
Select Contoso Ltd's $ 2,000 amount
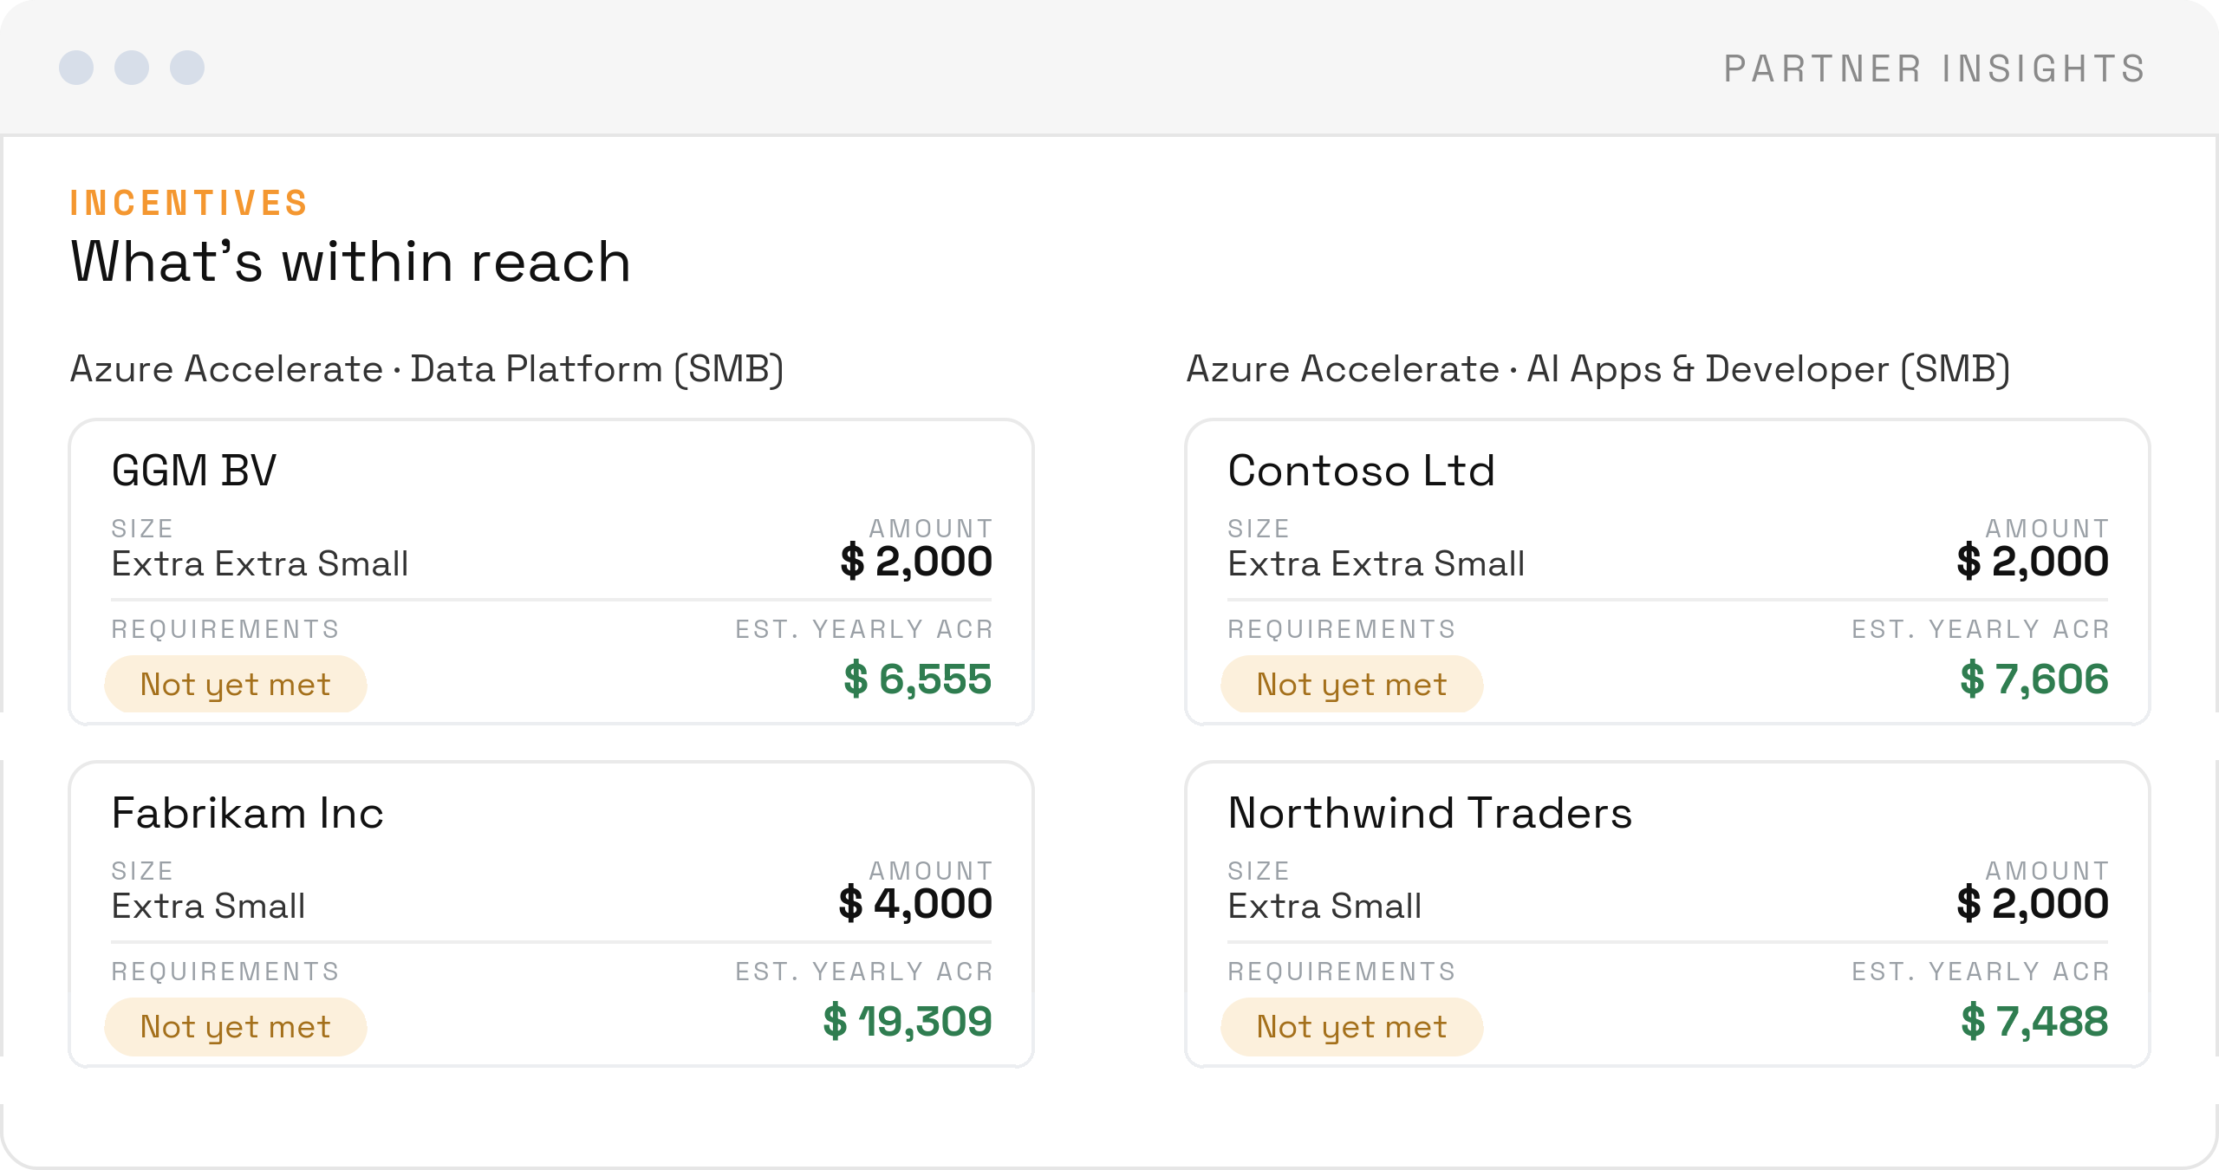[2033, 562]
